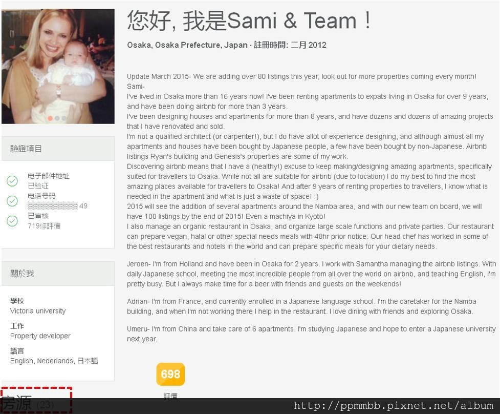Click the 關於我 panel header

[58, 273]
